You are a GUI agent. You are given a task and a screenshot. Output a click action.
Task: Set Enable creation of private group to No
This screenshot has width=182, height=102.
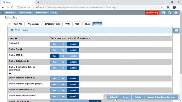[63, 84]
